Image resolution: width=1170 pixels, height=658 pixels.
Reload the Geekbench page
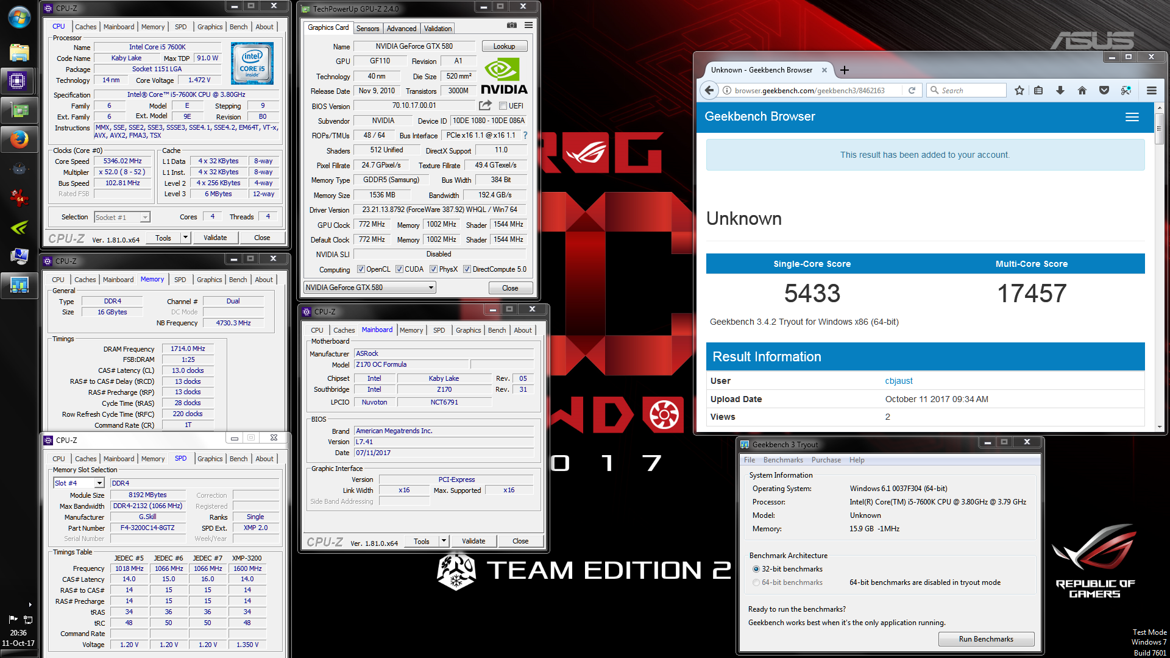[x=912, y=90]
